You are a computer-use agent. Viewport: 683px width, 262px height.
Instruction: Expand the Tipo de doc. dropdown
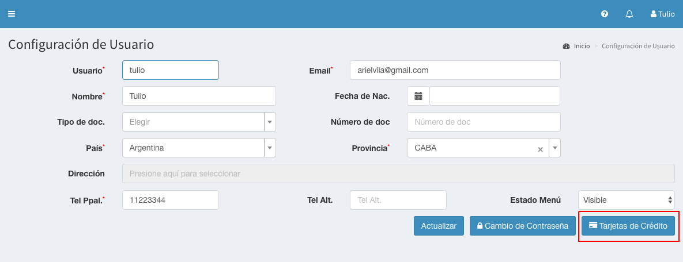point(270,122)
